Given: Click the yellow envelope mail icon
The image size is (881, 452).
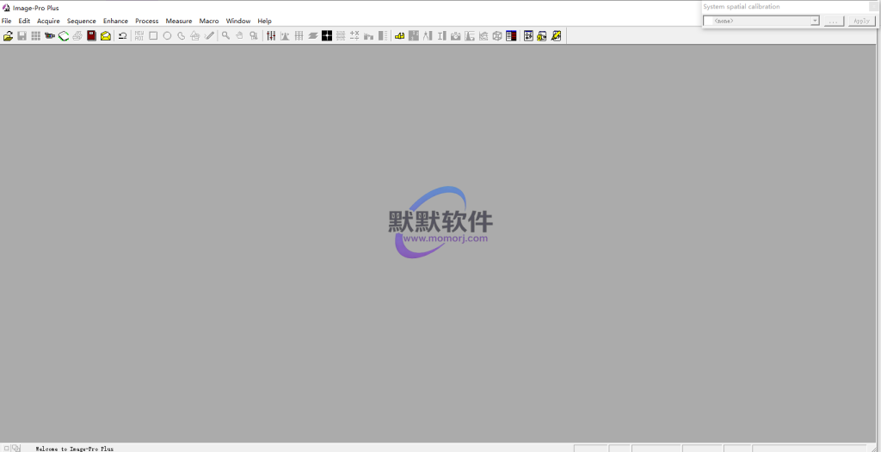Looking at the screenshot, I should 105,36.
